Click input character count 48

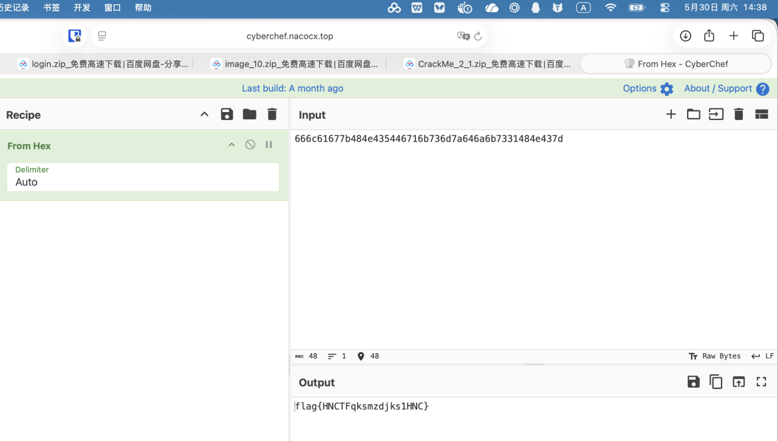(306, 356)
